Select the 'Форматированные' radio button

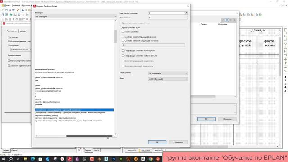9,41
